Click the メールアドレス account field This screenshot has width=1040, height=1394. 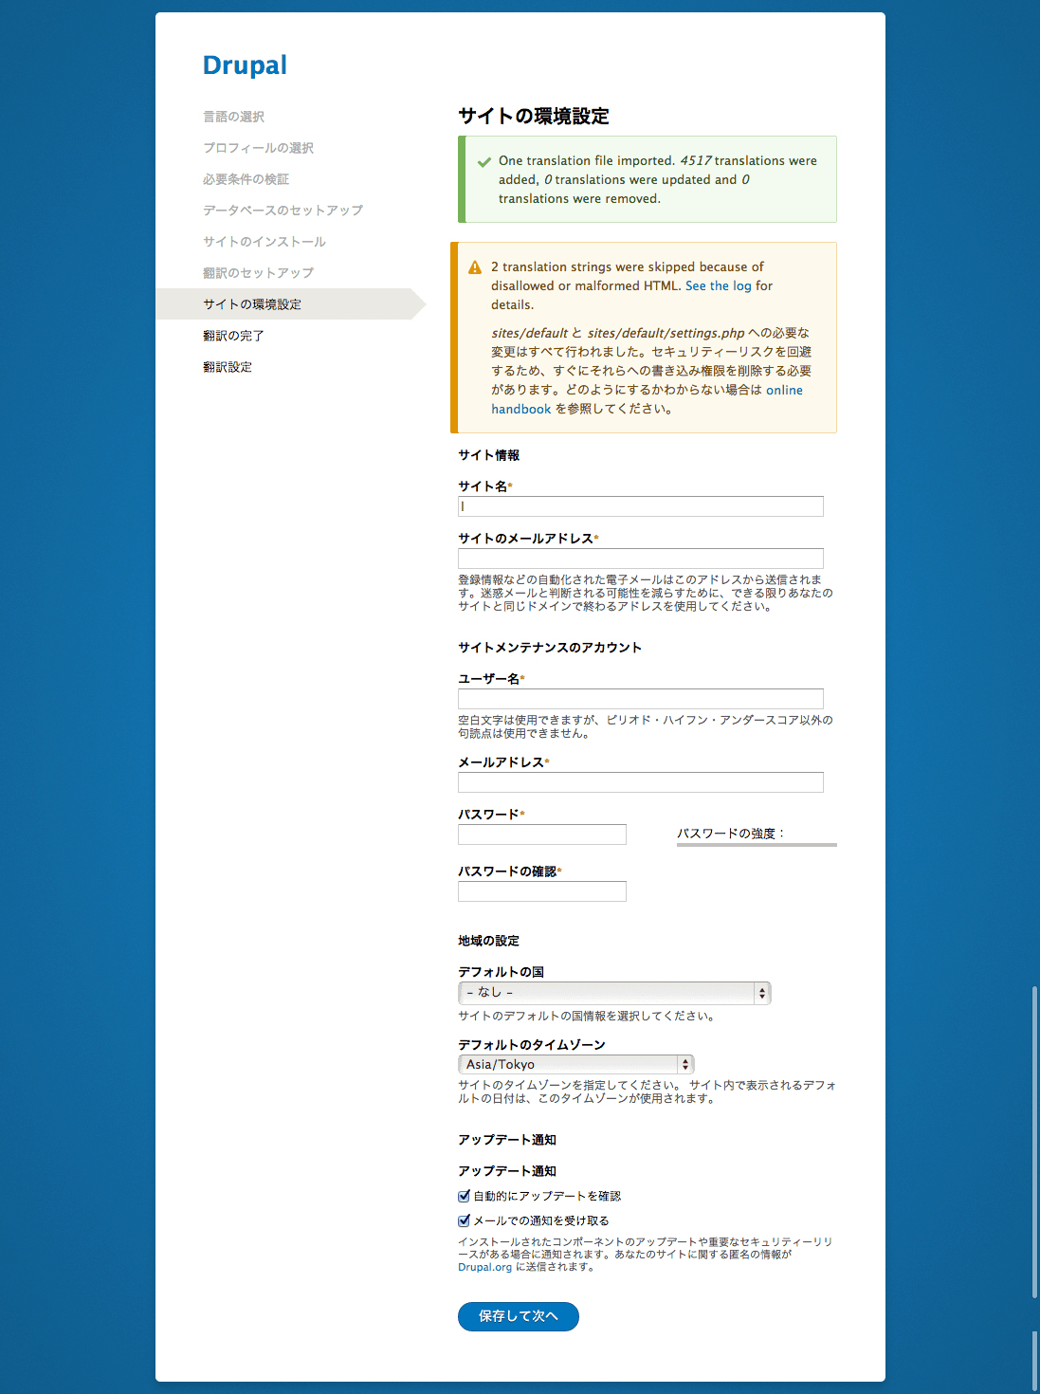(x=641, y=782)
